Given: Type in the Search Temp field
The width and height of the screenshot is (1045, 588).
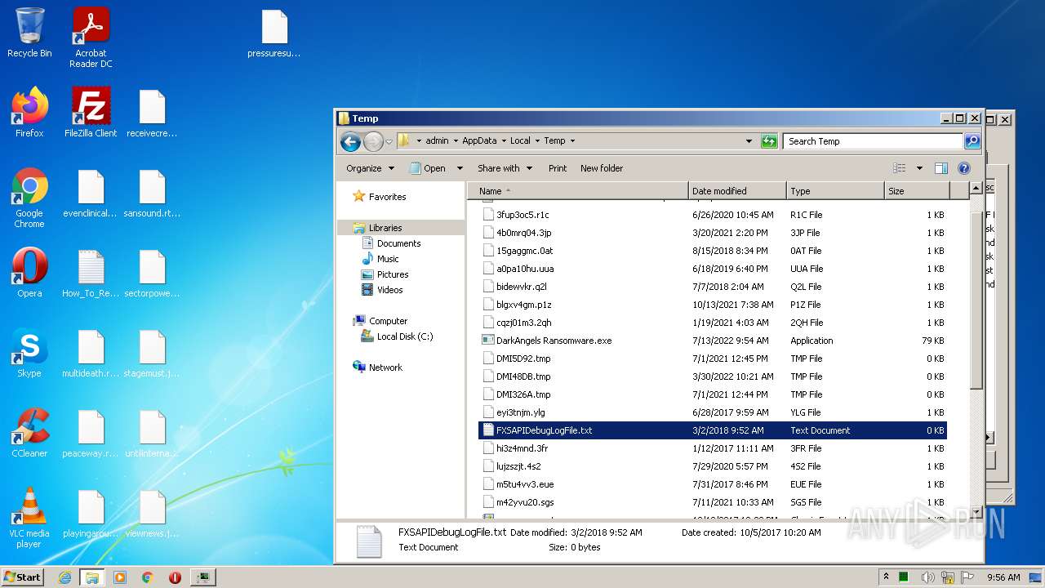Looking at the screenshot, I should (872, 141).
